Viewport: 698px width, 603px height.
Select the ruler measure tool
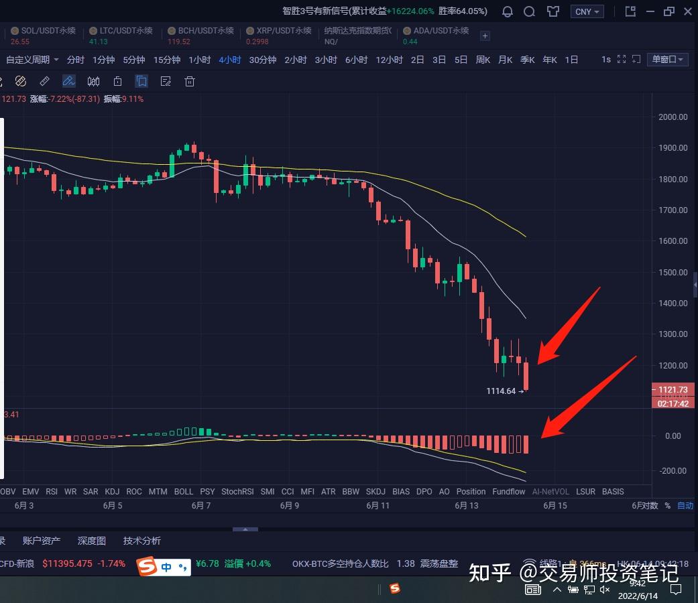pyautogui.click(x=44, y=81)
